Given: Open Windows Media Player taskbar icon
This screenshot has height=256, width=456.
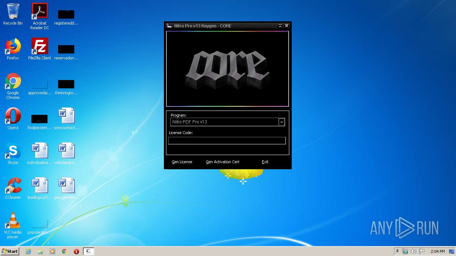Looking at the screenshot, I should [x=52, y=251].
